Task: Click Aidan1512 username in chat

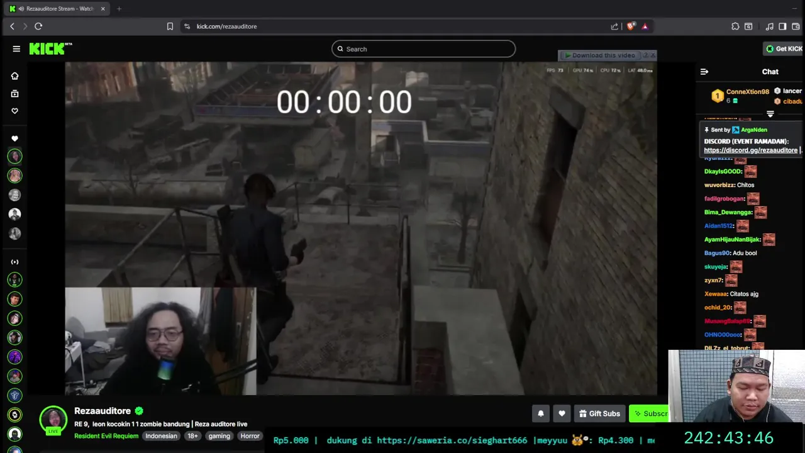Action: pyautogui.click(x=719, y=226)
